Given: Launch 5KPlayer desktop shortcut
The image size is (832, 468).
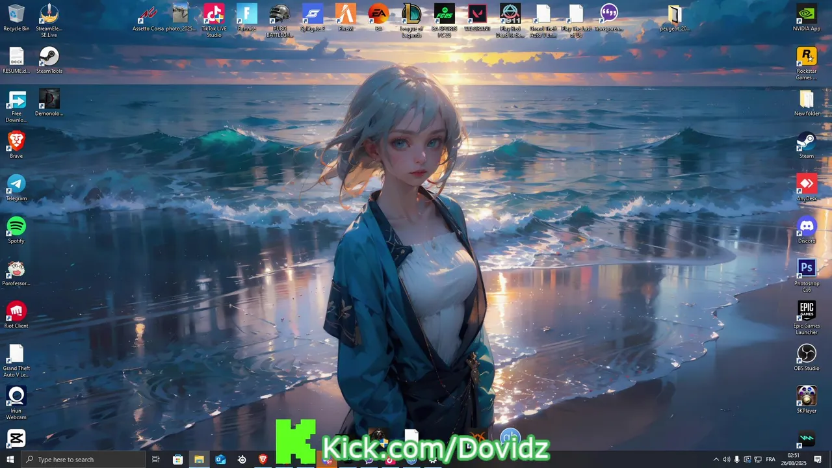Looking at the screenshot, I should (807, 400).
